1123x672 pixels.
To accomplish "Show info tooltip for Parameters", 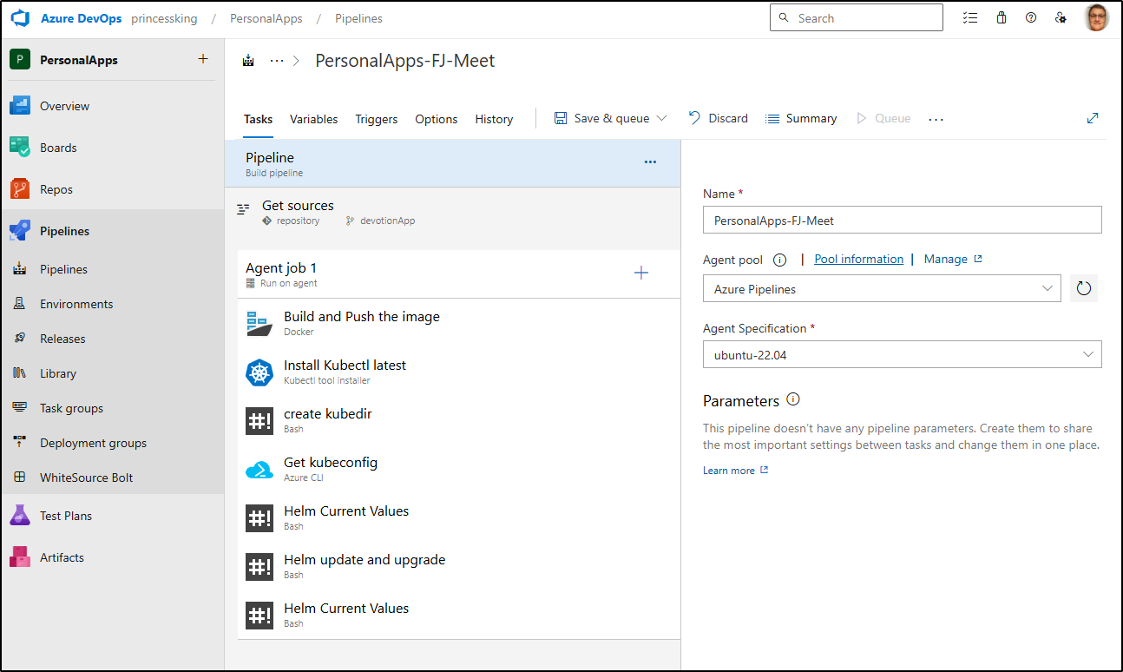I will (793, 400).
